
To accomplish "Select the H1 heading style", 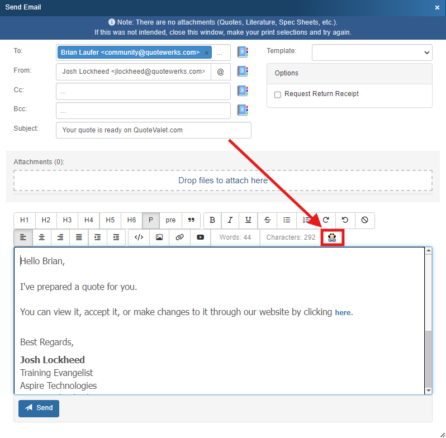I will tap(25, 220).
